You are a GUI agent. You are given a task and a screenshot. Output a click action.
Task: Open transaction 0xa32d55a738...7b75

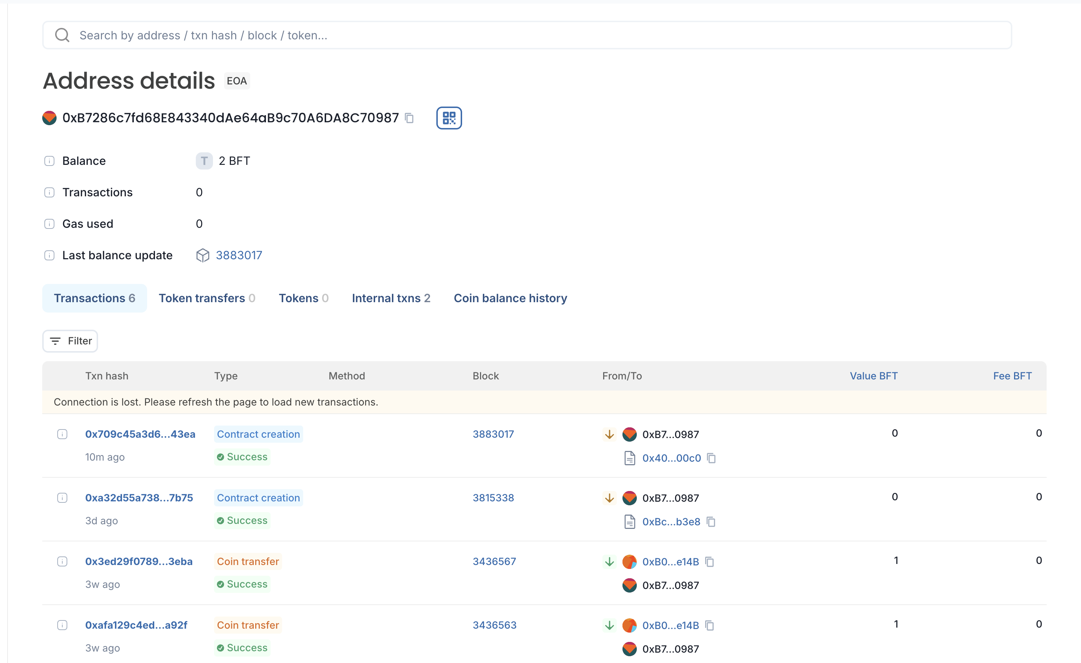(x=139, y=498)
